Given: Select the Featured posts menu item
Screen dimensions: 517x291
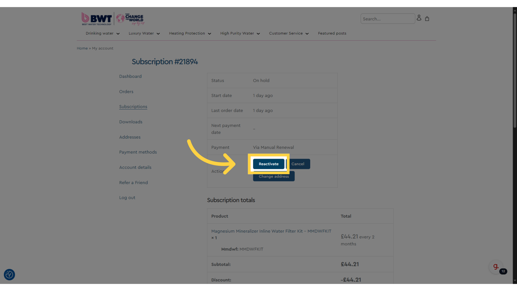Looking at the screenshot, I should [332, 33].
